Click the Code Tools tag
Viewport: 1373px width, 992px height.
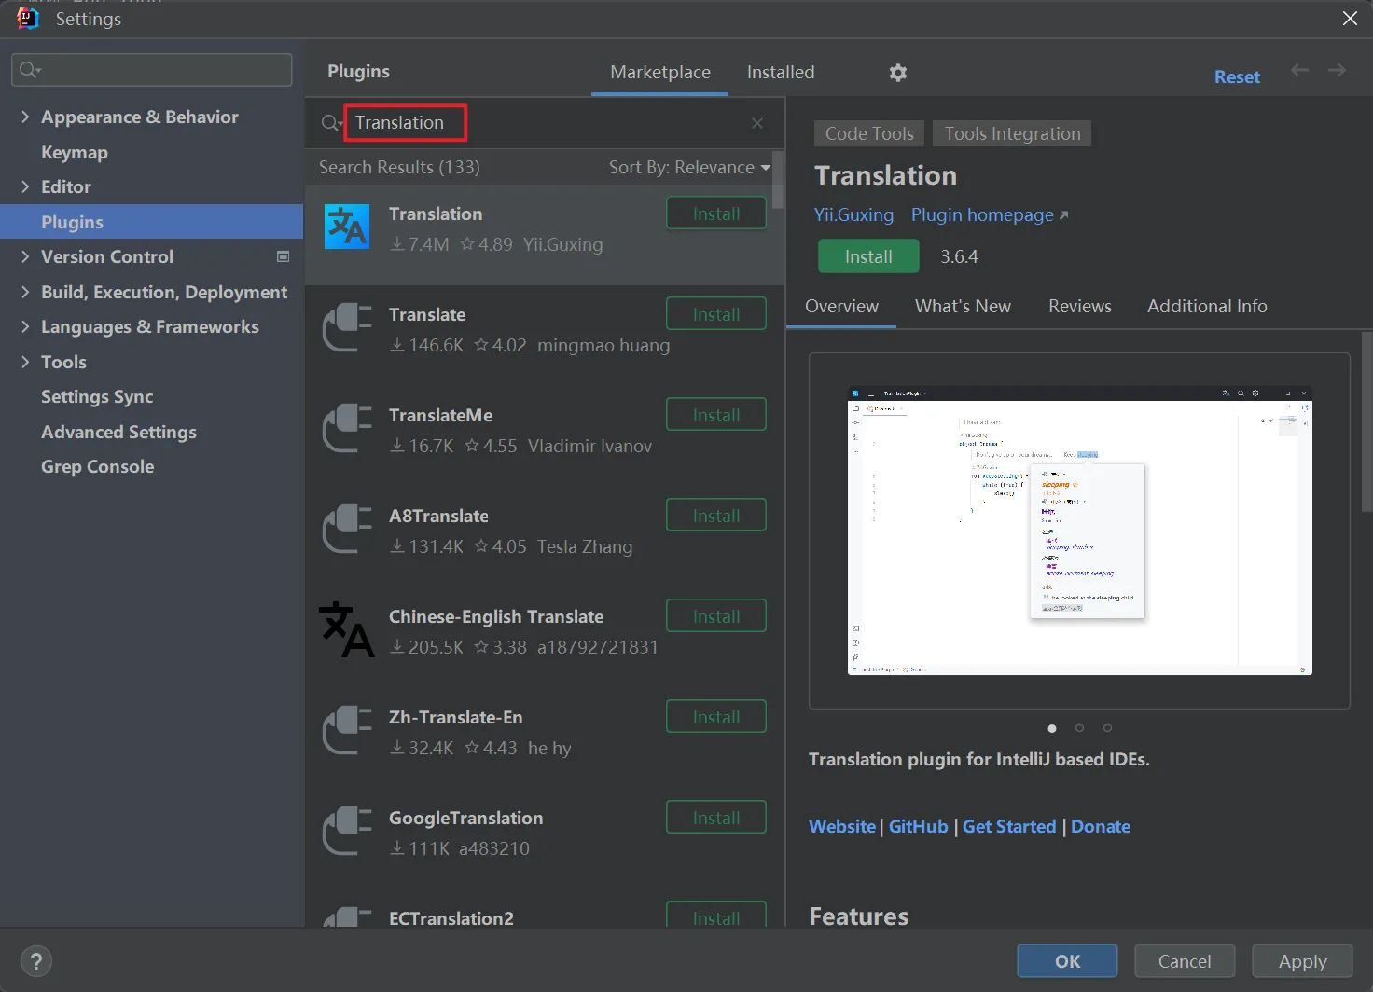click(869, 133)
